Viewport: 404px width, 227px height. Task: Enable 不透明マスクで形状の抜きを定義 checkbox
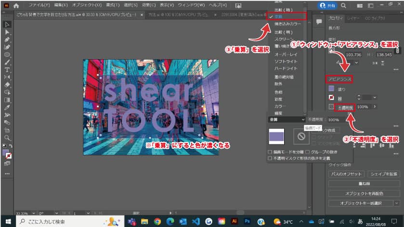pyautogui.click(x=270, y=158)
